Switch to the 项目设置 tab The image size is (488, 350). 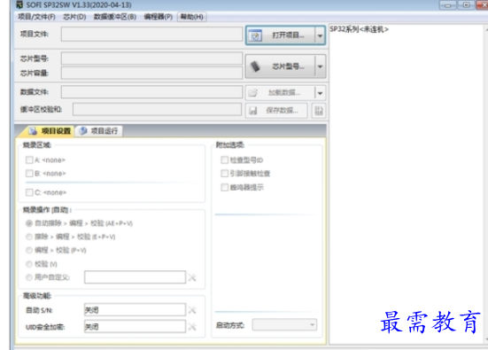click(50, 131)
